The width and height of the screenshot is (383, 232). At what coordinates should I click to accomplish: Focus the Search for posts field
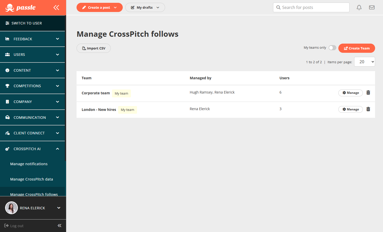click(311, 7)
